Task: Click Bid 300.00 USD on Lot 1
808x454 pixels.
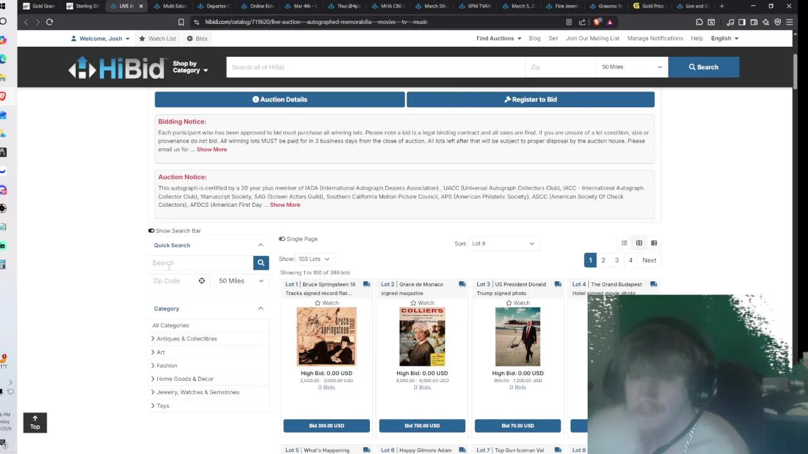Action: pos(326,426)
